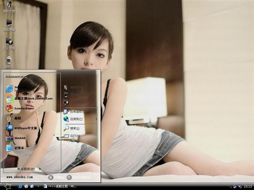This screenshot has width=254, height=190.
Task: Click the star Start button on taskbar
Action: (x=8, y=186)
